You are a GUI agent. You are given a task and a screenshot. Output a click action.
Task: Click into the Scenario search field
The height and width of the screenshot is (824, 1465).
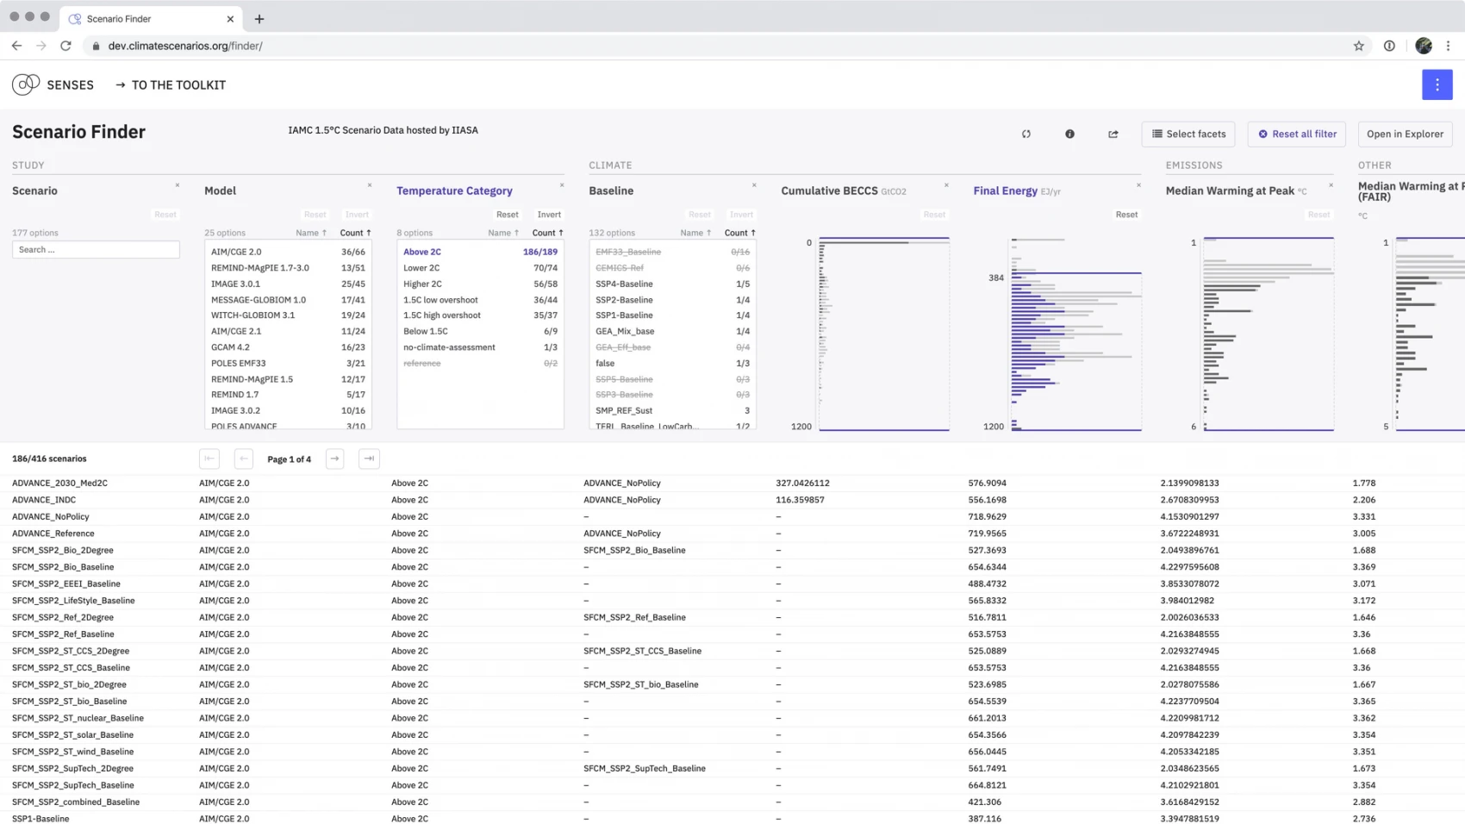96,250
